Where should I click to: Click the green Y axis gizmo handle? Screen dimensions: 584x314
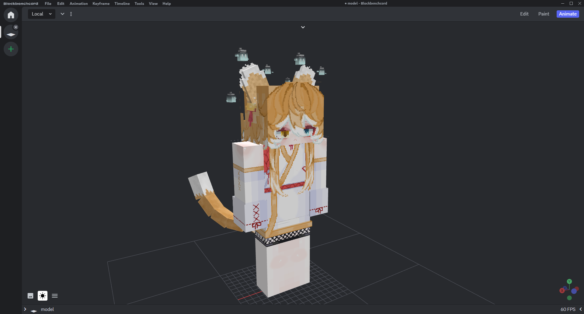click(569, 281)
